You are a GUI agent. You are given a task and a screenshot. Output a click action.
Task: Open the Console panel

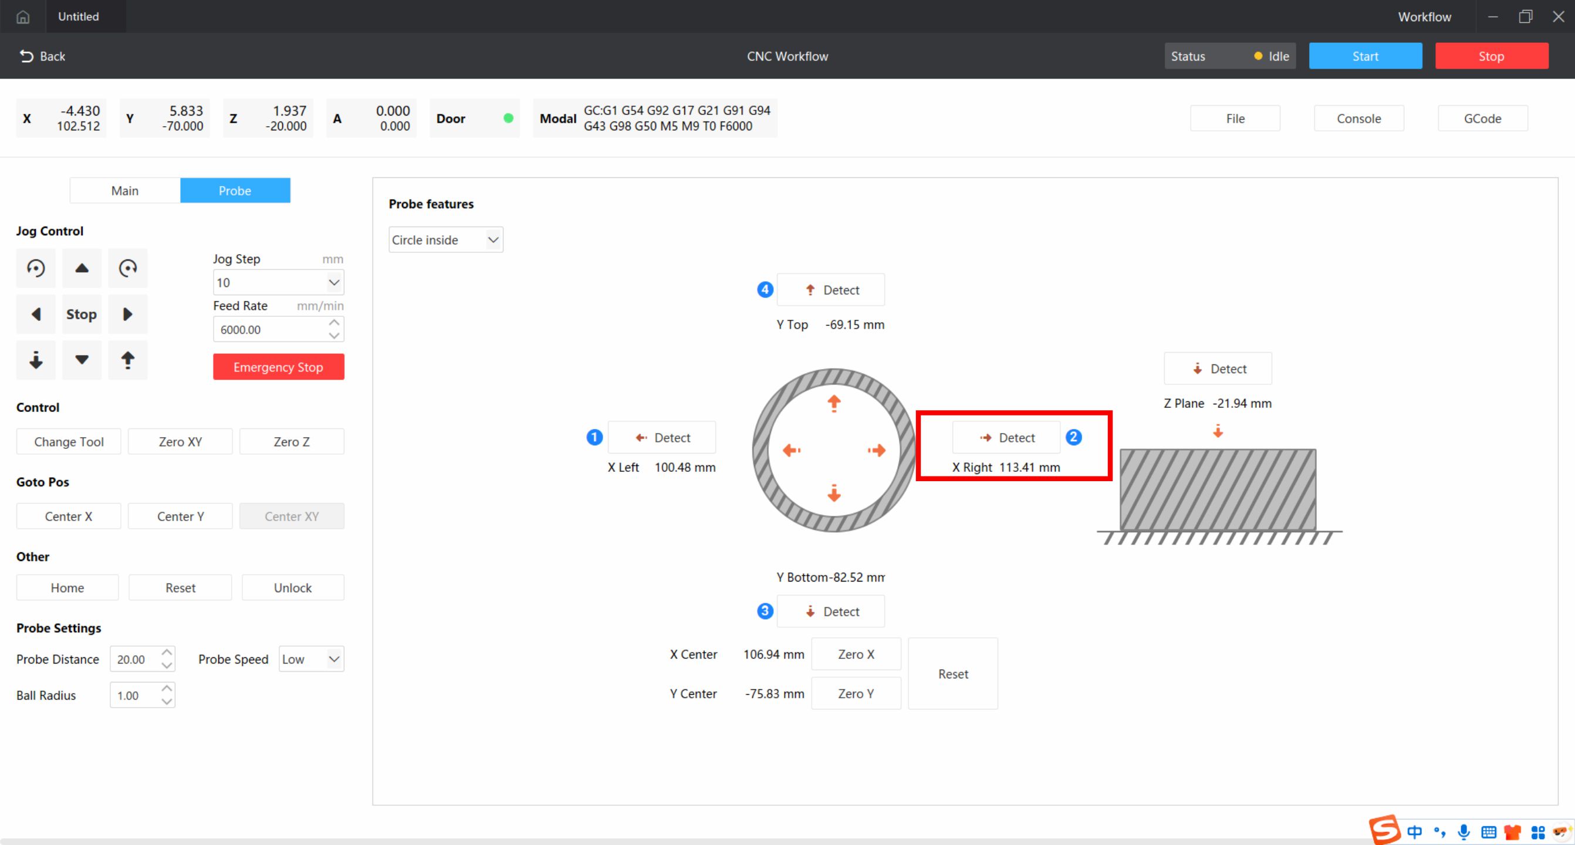point(1358,118)
